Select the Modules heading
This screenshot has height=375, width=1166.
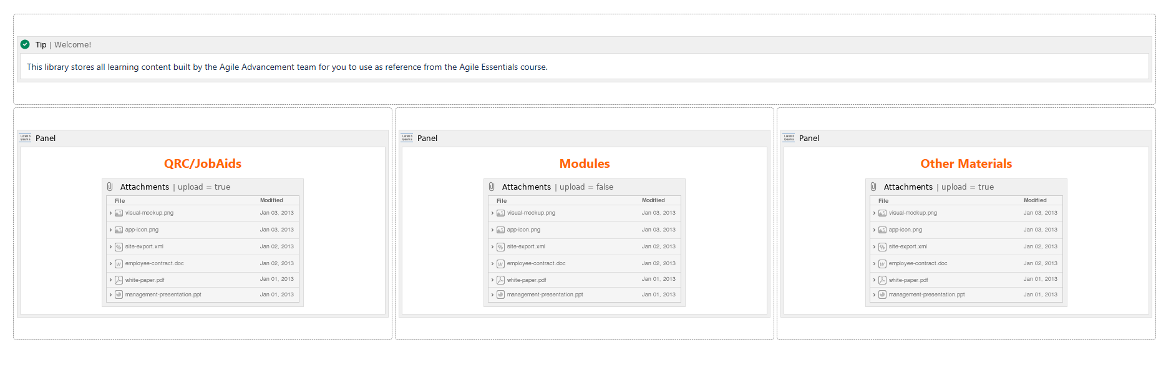coord(585,163)
